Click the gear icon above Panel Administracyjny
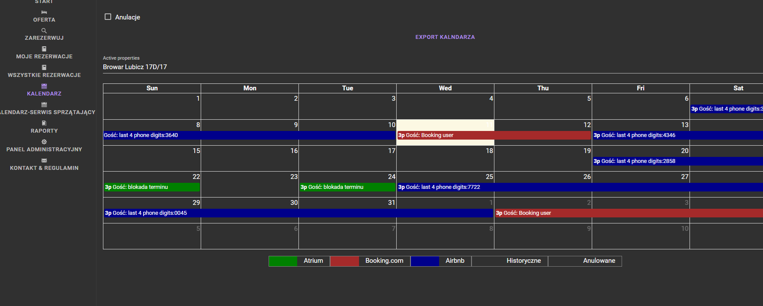 [x=44, y=142]
